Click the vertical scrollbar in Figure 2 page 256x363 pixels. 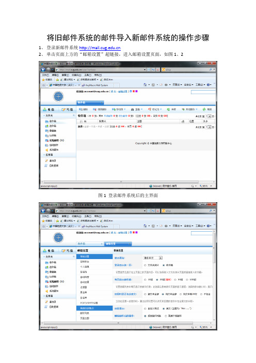pyautogui.click(x=214, y=248)
